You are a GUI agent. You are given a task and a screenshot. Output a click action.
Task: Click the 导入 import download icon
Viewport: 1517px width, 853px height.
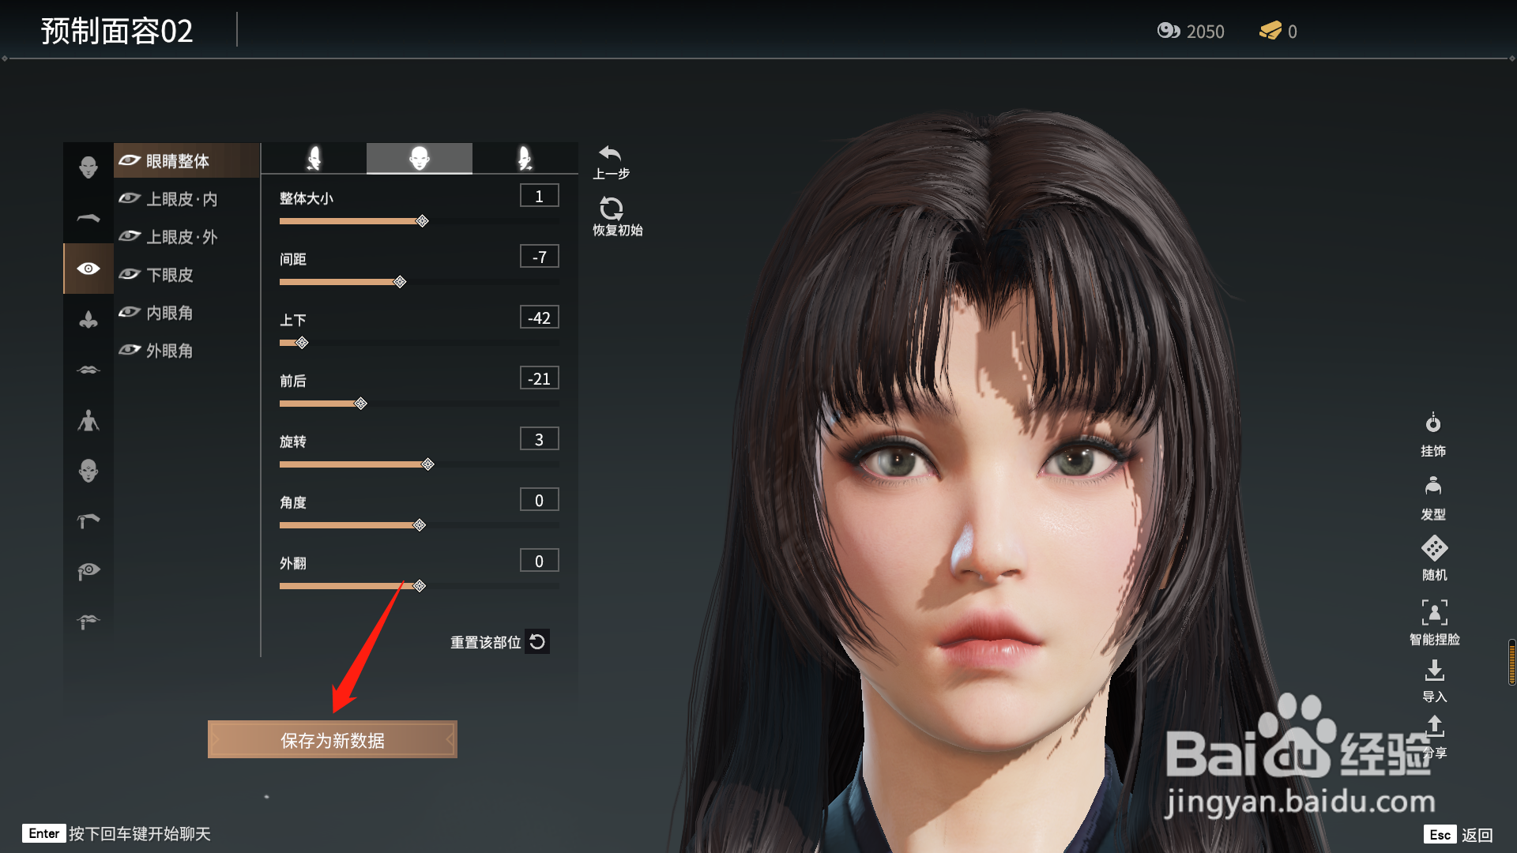1434,671
